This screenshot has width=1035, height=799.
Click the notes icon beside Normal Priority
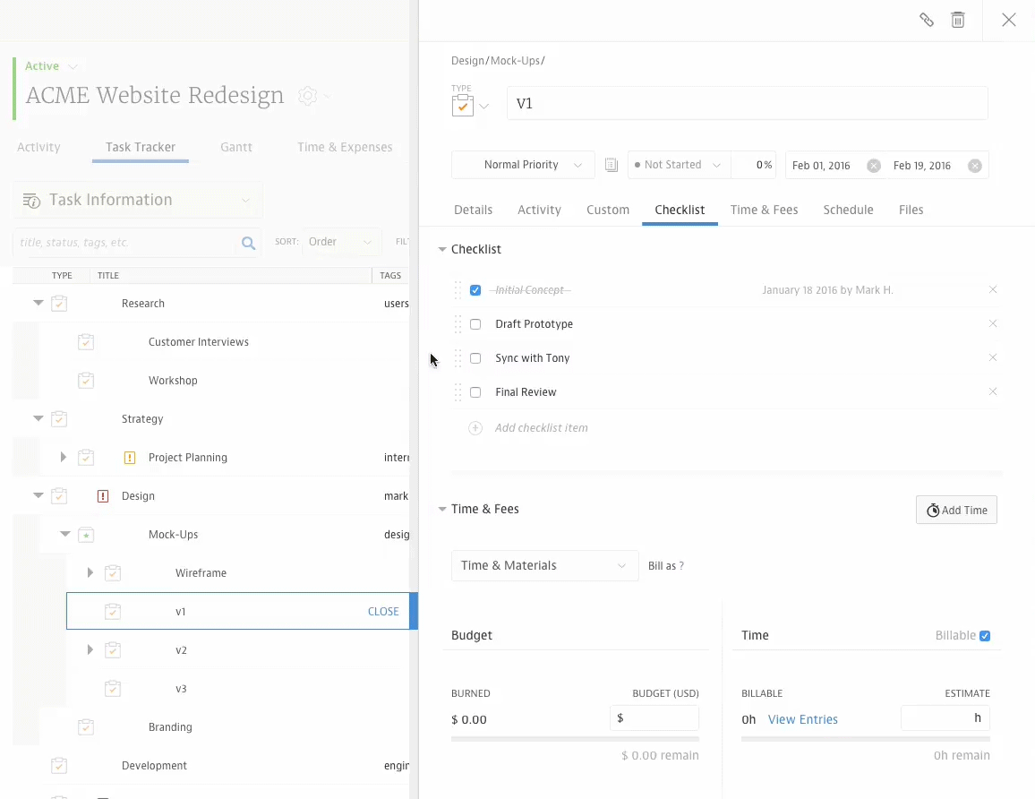(612, 165)
